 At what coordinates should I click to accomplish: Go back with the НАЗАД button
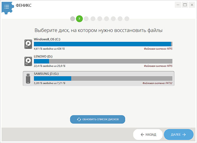coord(148,135)
